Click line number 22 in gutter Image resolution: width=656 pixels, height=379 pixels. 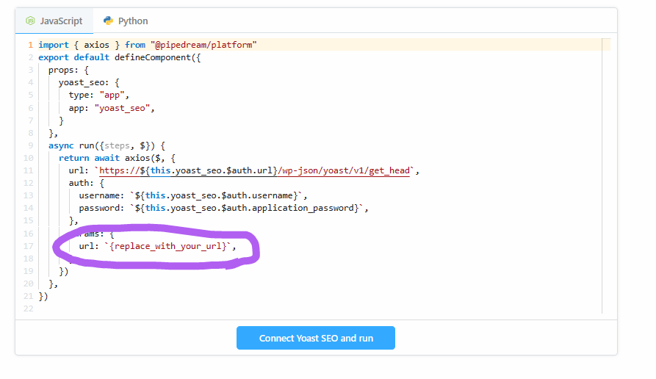tap(28, 308)
